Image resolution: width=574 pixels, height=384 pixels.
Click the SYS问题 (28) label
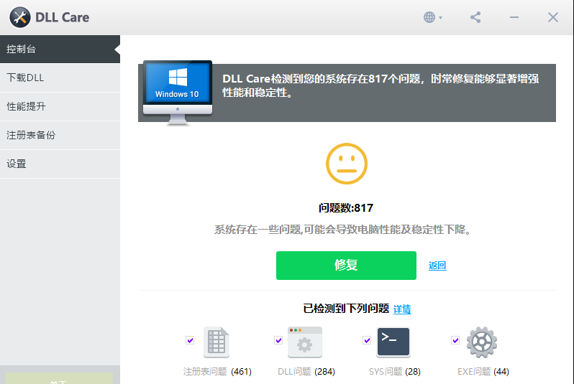coord(395,372)
